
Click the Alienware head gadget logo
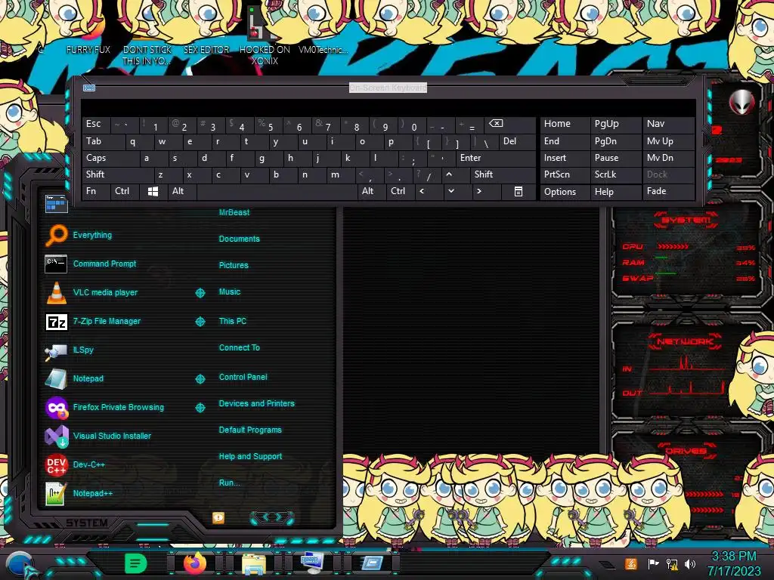pos(741,103)
